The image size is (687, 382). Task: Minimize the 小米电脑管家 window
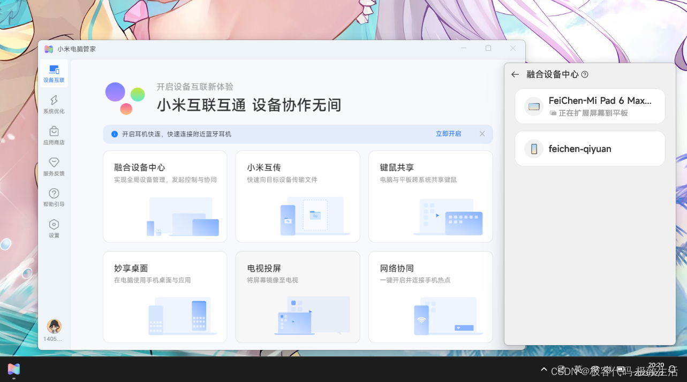tap(464, 48)
